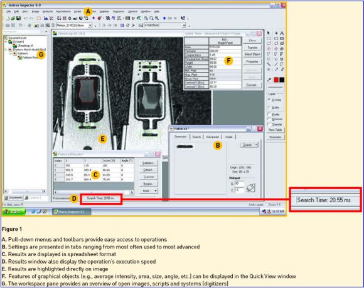
Task: Select the arrow pointer tool in palette
Action: click(x=269, y=33)
